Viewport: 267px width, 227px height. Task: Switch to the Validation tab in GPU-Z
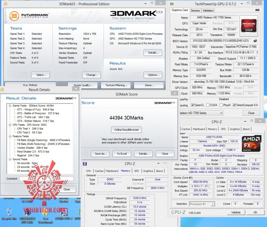click(x=208, y=10)
